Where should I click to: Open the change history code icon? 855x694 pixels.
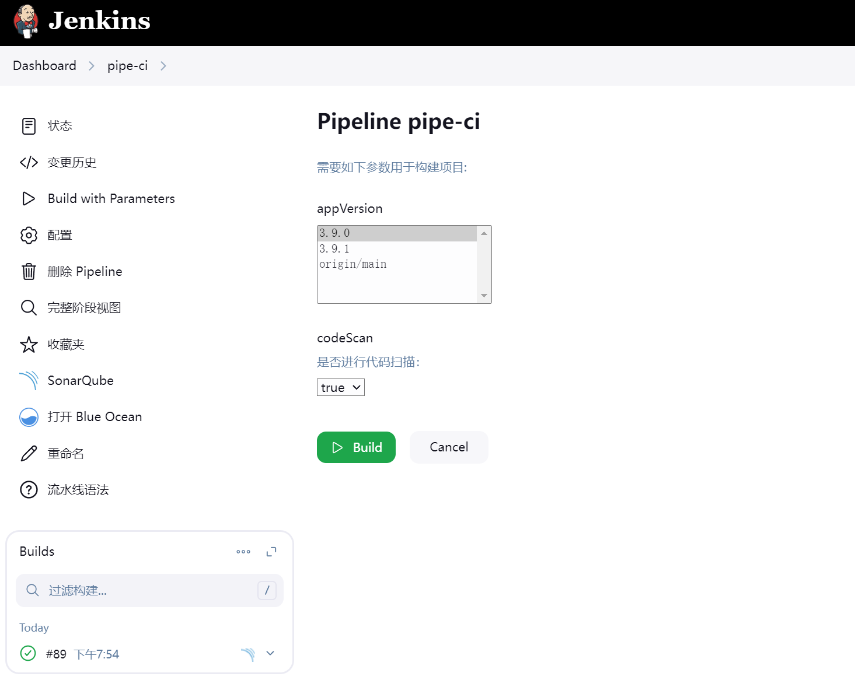tap(29, 162)
